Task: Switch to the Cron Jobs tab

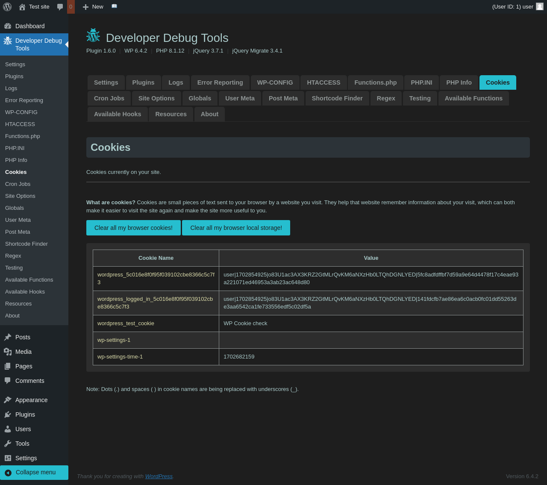Action: coord(109,98)
